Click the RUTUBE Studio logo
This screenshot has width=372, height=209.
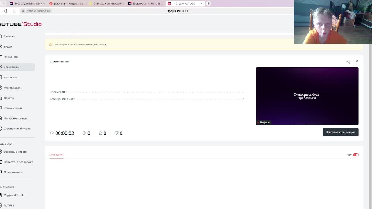21,24
